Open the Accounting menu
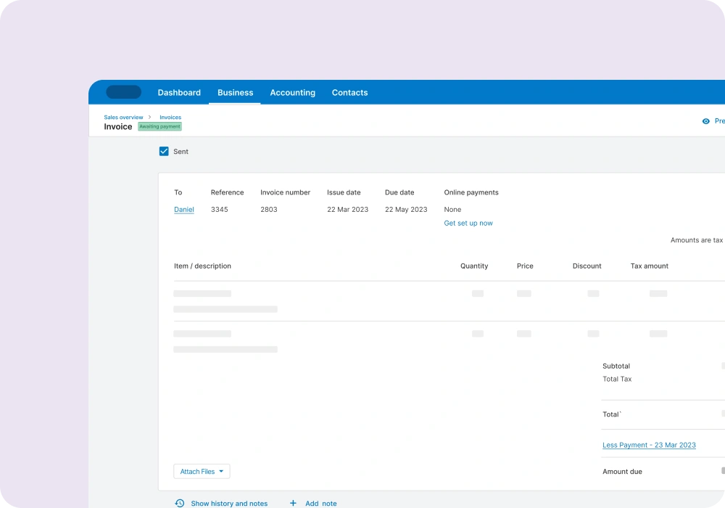The width and height of the screenshot is (725, 508). coord(293,93)
